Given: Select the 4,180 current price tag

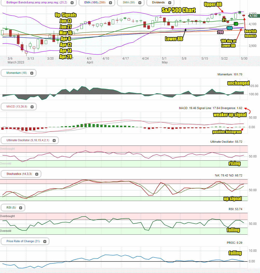Looking at the screenshot, I should (x=254, y=16).
